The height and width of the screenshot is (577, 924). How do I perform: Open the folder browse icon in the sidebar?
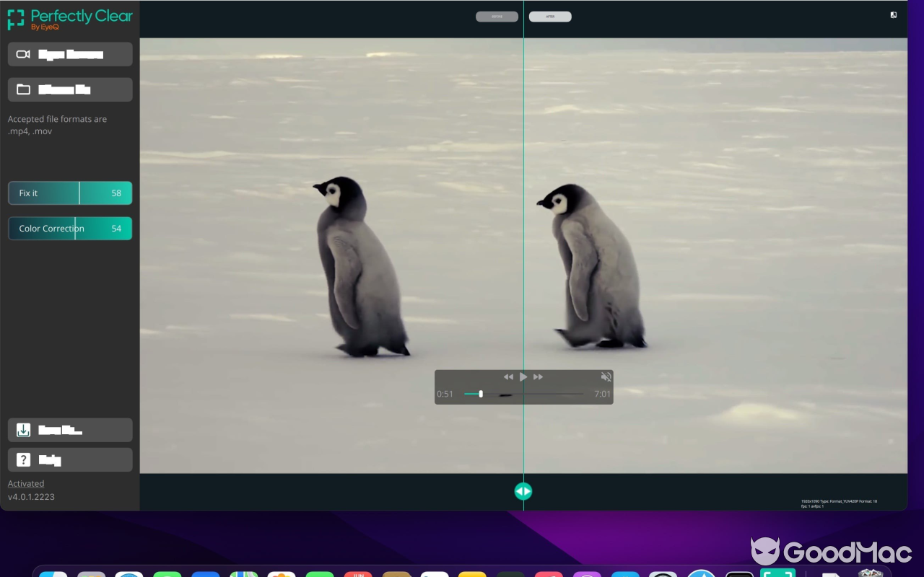24,89
